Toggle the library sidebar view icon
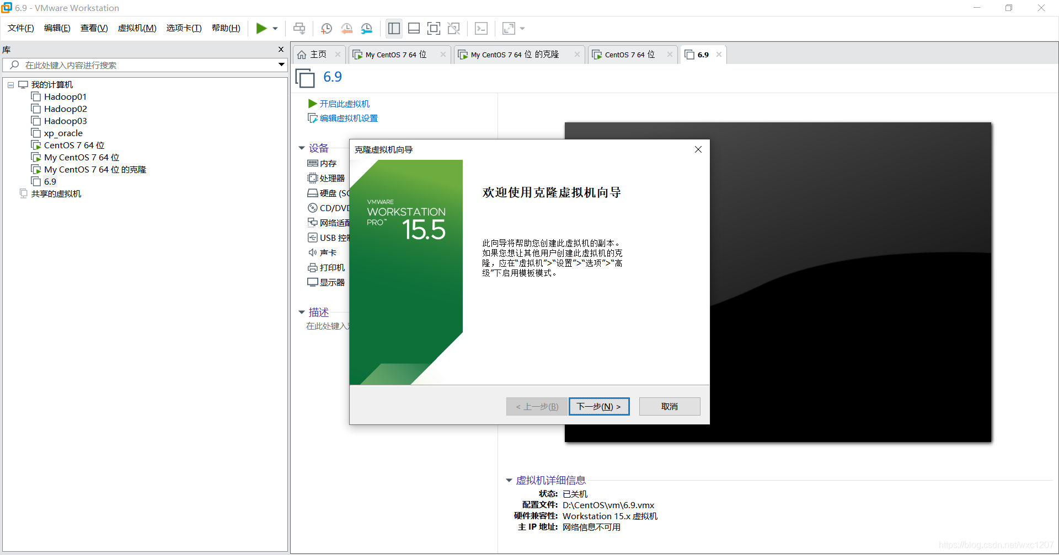This screenshot has width=1059, height=555. (394, 28)
